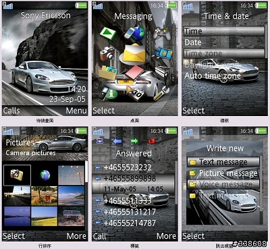This screenshot has width=270, height=249.
Task: Open the camera icon in main menu
Action: point(107,53)
